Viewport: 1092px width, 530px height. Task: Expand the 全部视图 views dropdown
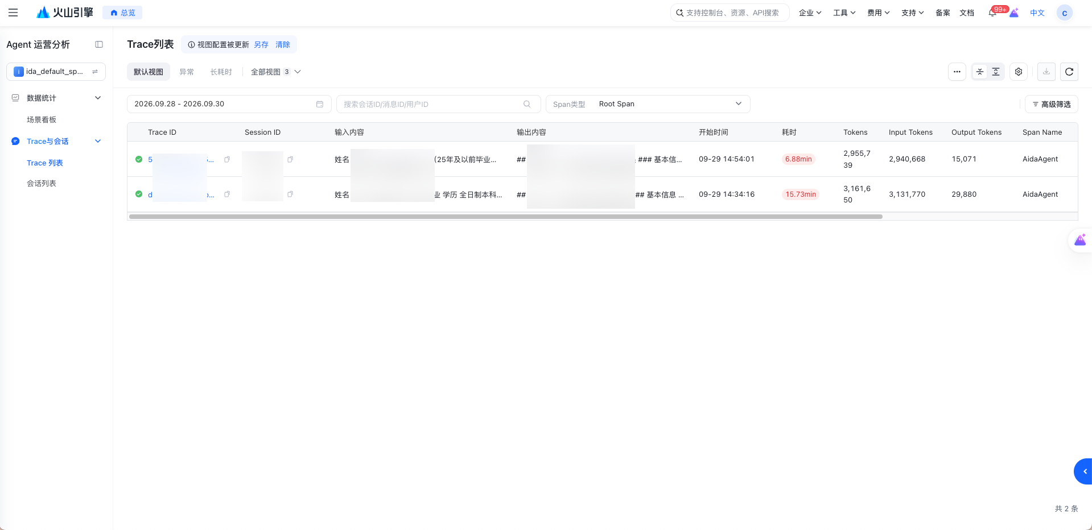click(276, 72)
